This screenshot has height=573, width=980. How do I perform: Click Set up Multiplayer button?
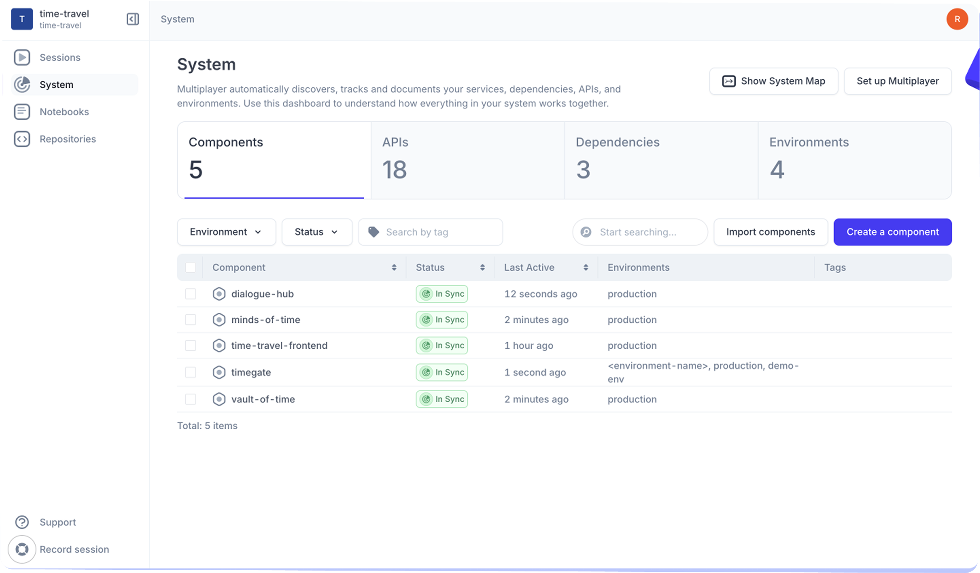coord(897,81)
